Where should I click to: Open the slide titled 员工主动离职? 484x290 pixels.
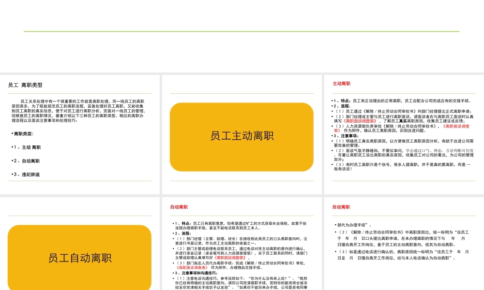242,136
